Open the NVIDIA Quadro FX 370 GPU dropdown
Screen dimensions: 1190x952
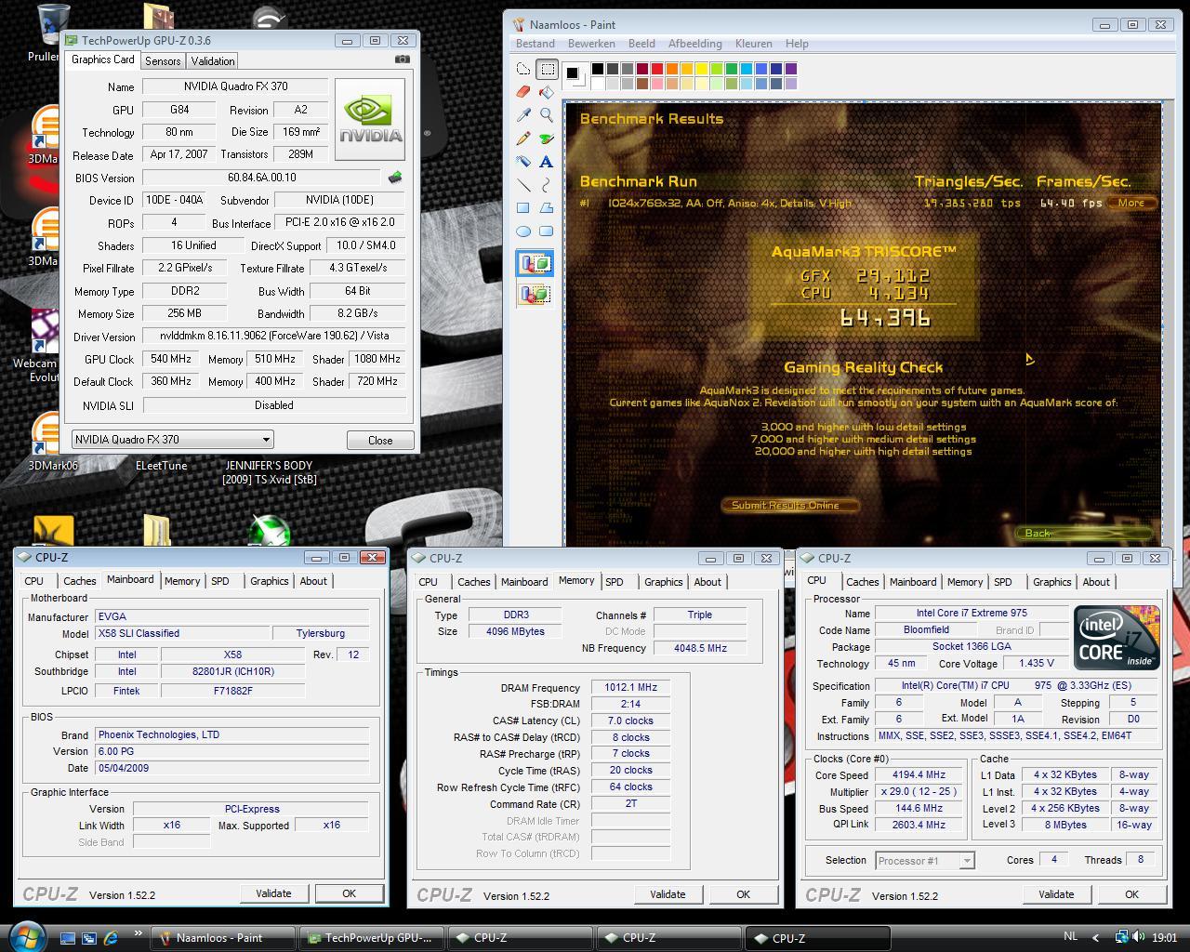point(172,440)
